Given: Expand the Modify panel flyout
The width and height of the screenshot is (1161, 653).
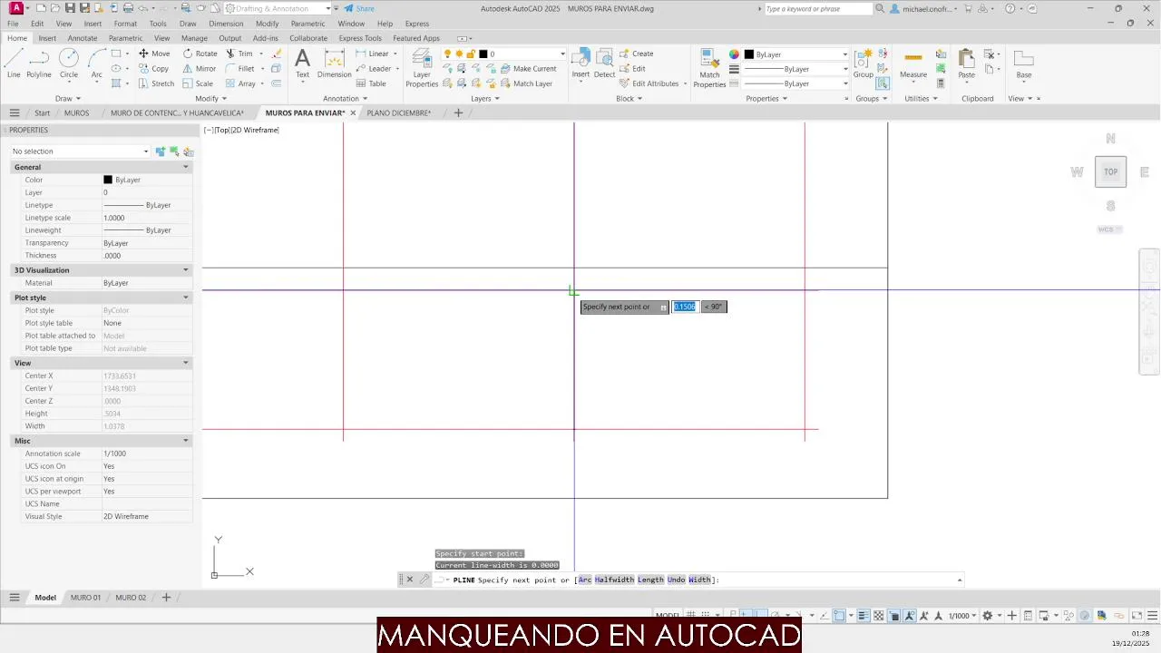Looking at the screenshot, I should click(210, 98).
